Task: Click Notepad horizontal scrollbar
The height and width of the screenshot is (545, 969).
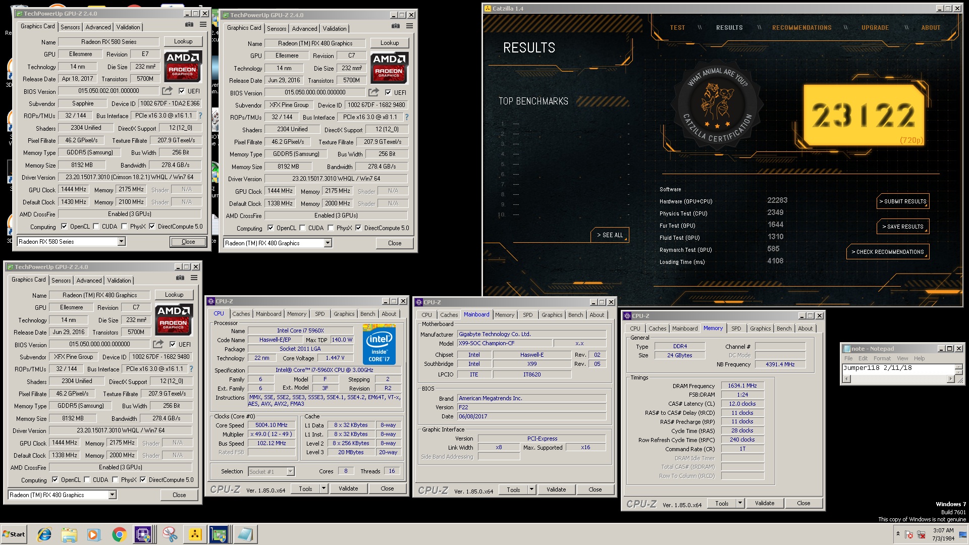Action: [899, 379]
